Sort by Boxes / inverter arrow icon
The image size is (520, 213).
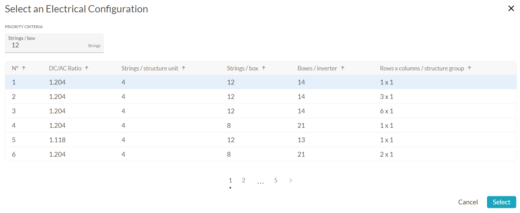tap(343, 68)
